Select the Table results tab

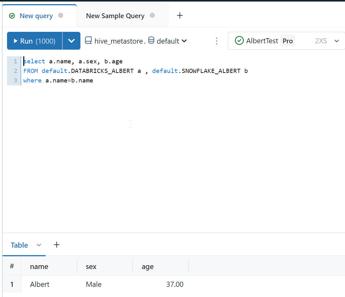click(19, 245)
